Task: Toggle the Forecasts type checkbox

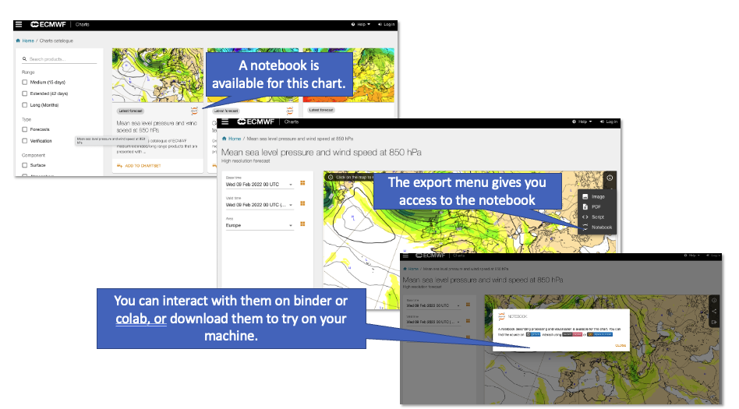Action: (24, 129)
